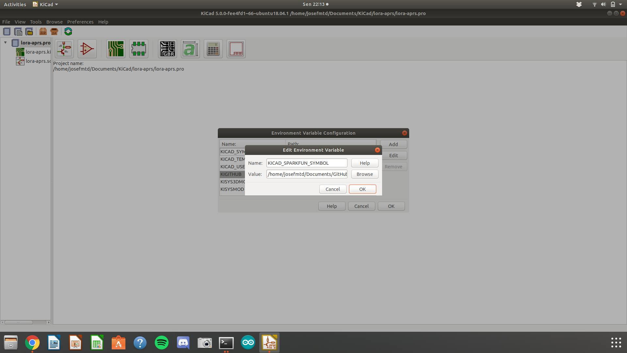The width and height of the screenshot is (627, 353).
Task: Click Browse to pick a variable path
Action: click(364, 174)
